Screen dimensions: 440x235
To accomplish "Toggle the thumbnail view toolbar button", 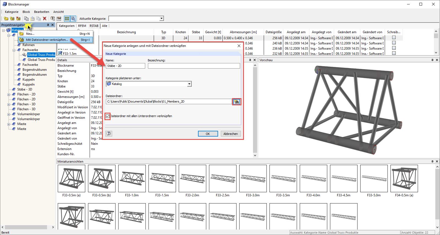I will click(67, 19).
